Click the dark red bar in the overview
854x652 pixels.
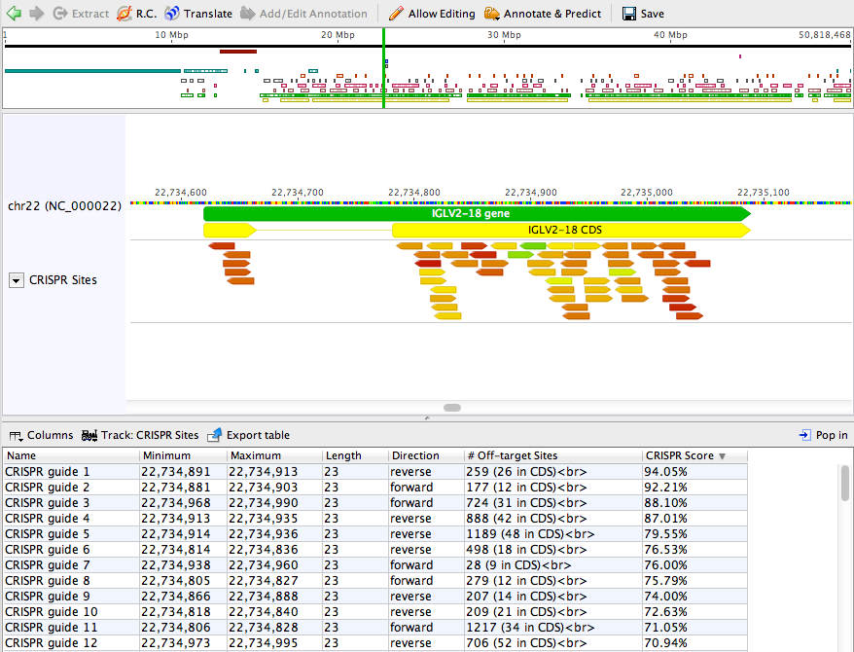238,52
